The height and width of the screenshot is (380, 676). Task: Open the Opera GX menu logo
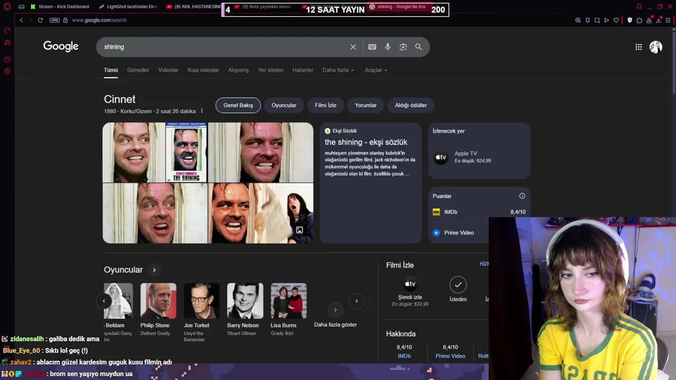[x=7, y=6]
